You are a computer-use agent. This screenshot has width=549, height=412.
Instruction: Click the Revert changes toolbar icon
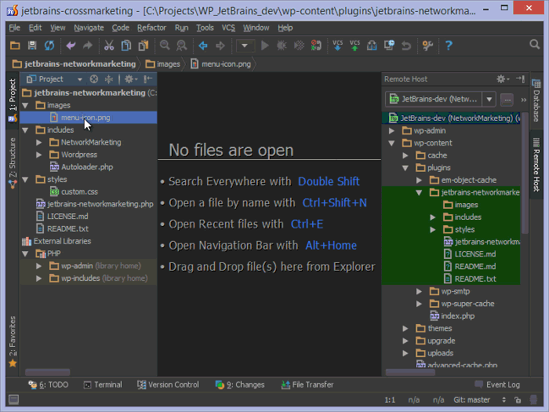pyautogui.click(x=406, y=46)
